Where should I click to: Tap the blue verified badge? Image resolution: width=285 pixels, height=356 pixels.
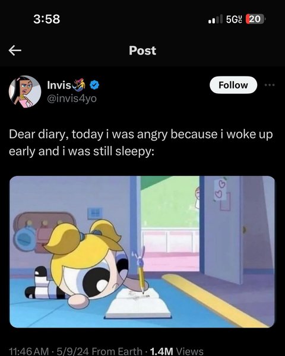coord(94,85)
